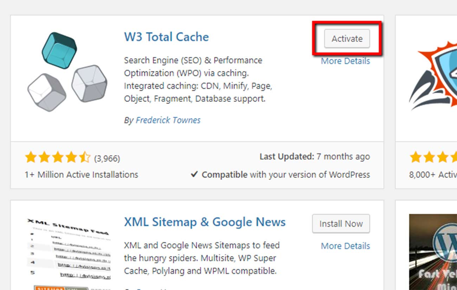
Task: Click the shield plugin icon at right
Action: tap(433, 75)
